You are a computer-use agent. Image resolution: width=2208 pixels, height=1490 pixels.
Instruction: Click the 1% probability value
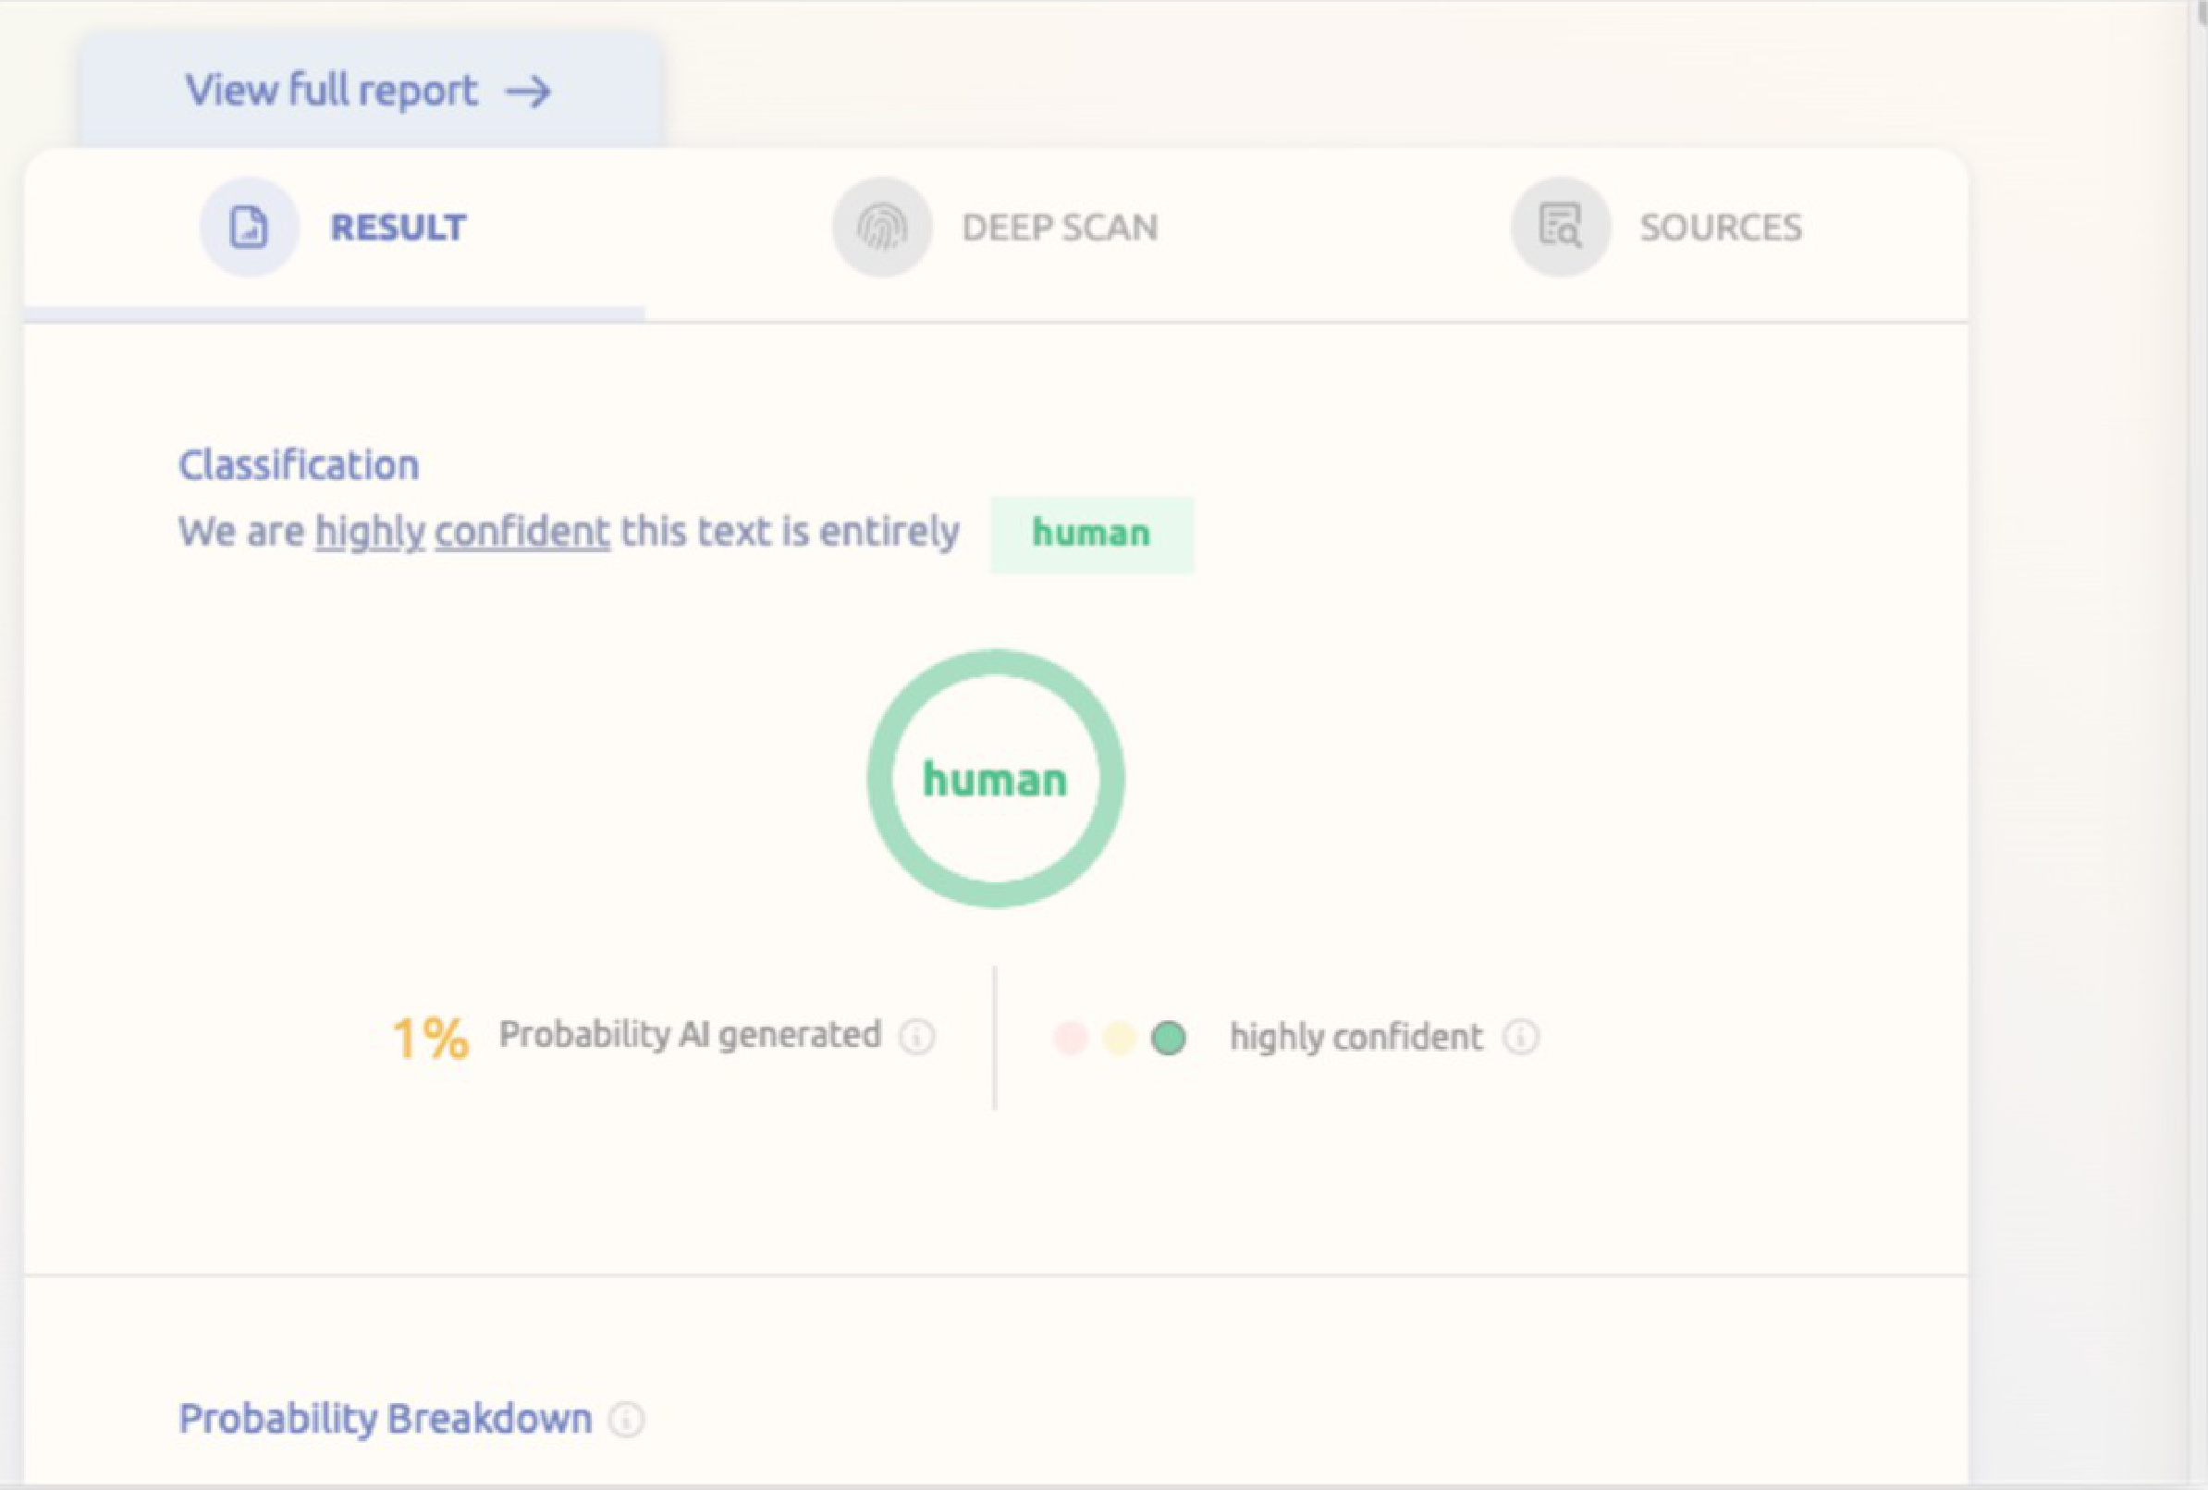tap(430, 1038)
